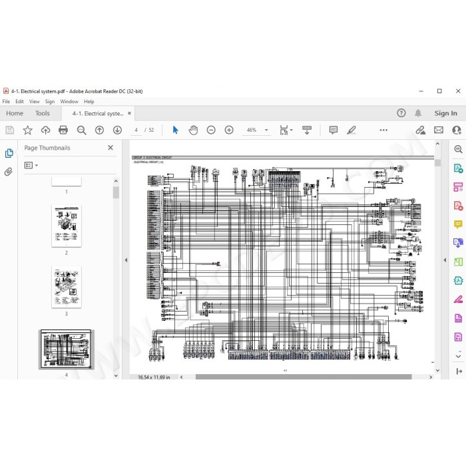Click the cloud upload icon
Image resolution: width=466 pixels, height=466 pixels.
click(x=45, y=130)
